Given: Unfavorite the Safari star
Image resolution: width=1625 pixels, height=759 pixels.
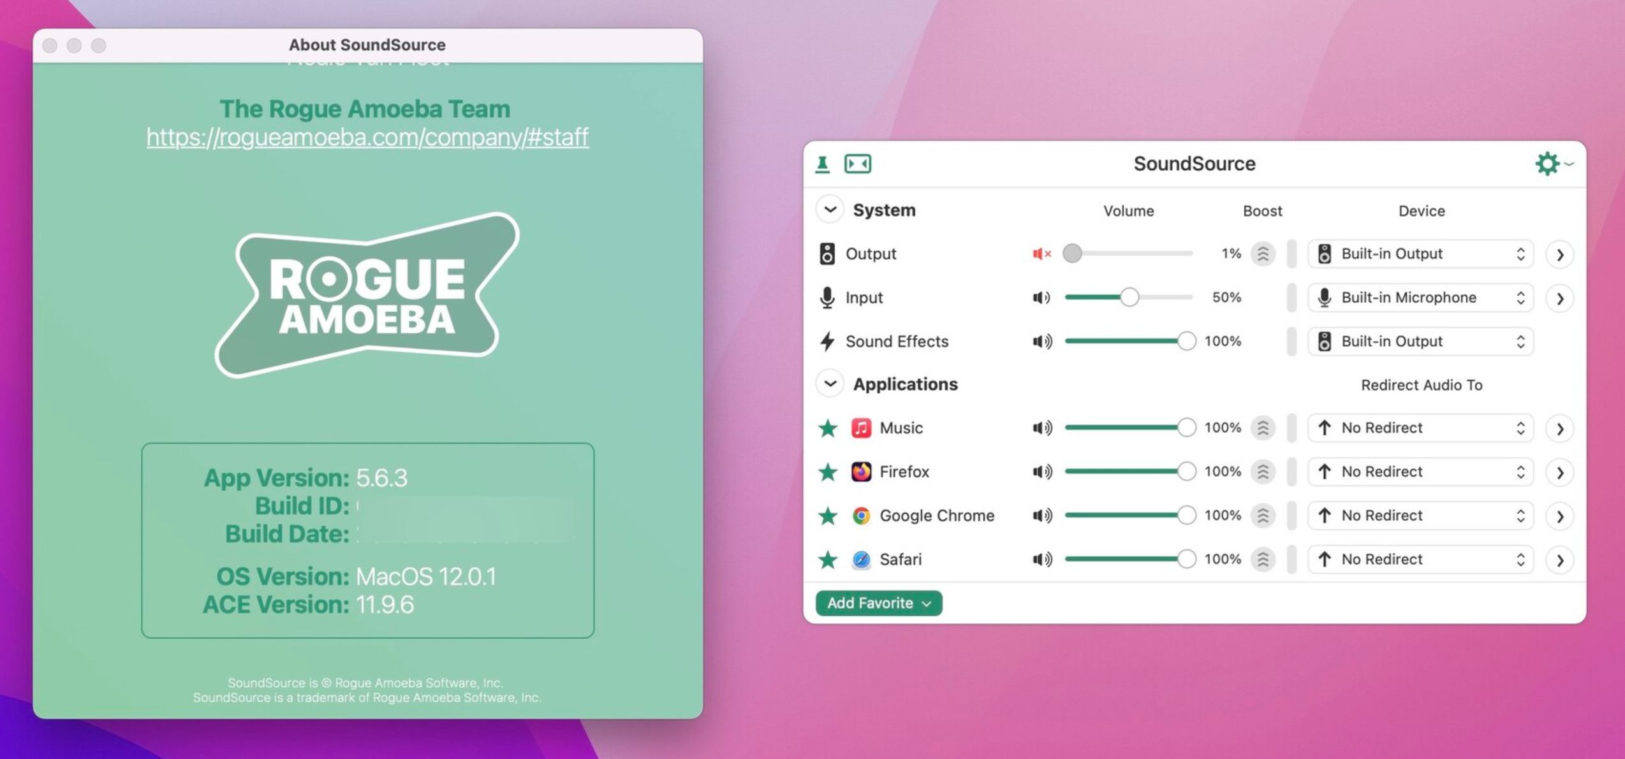Looking at the screenshot, I should [828, 560].
